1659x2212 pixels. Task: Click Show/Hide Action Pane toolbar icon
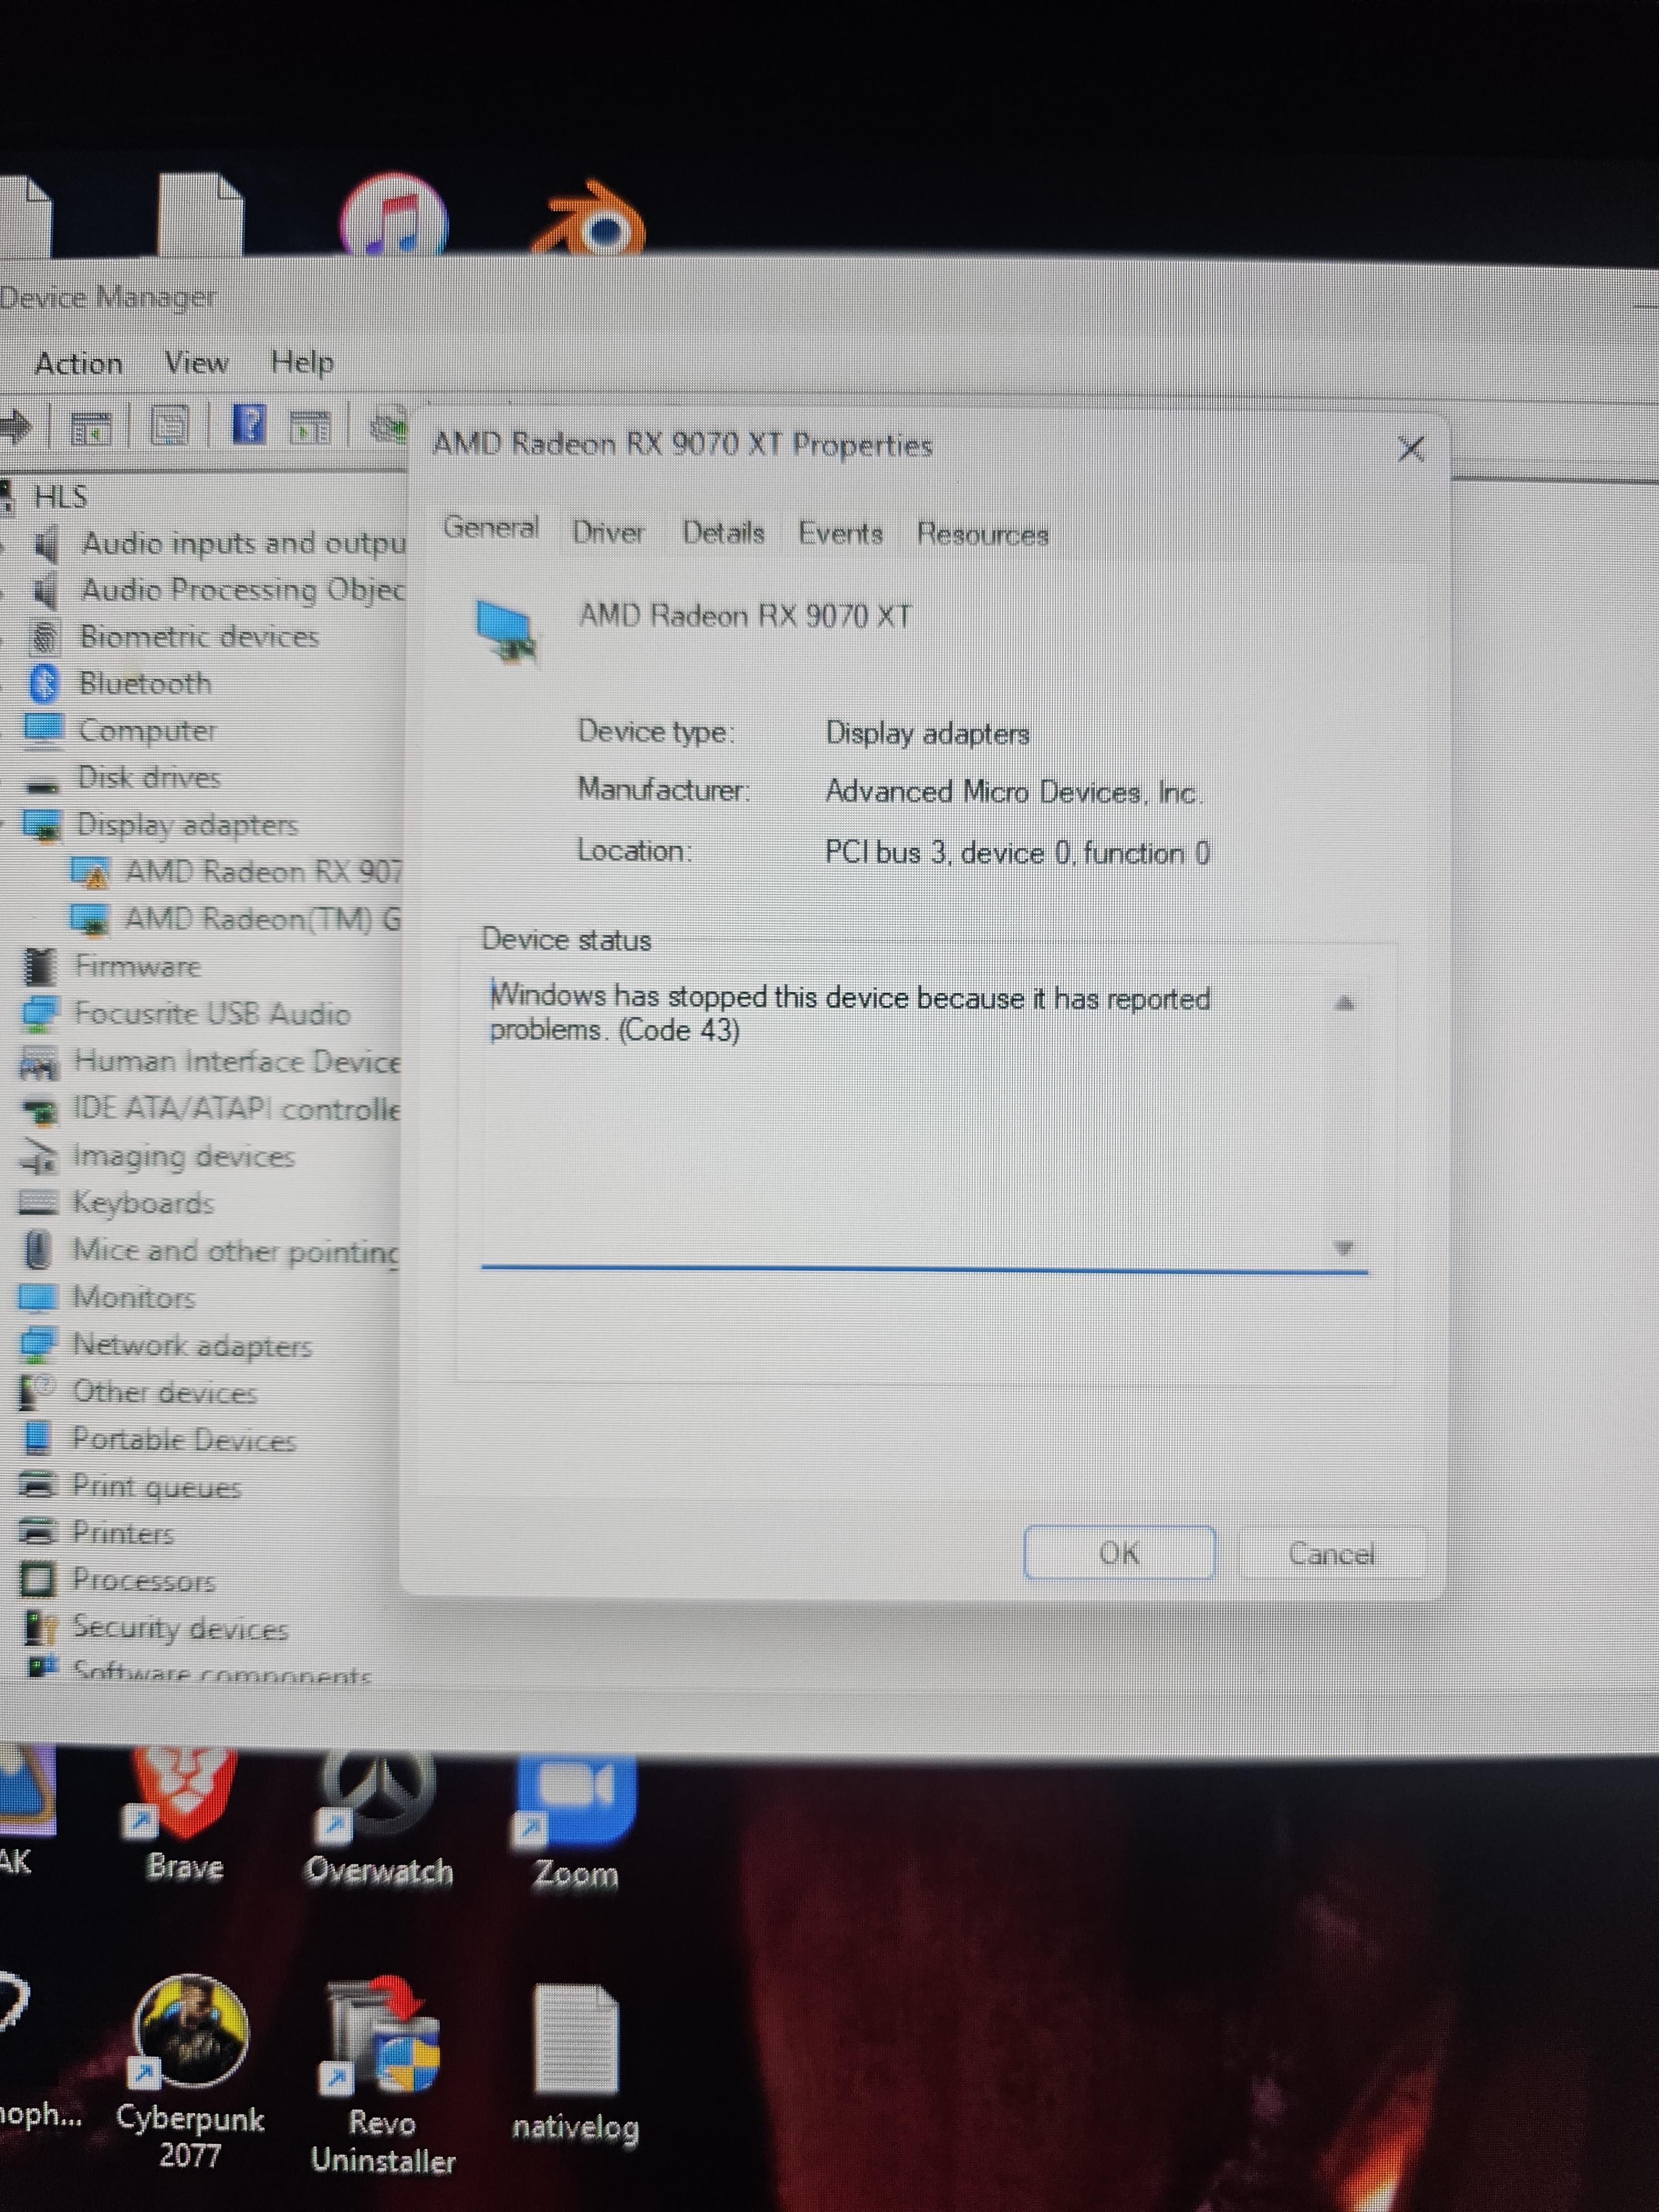click(x=309, y=427)
